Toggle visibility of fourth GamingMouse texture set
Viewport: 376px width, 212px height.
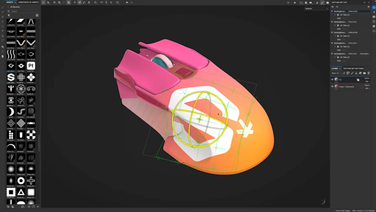(332, 43)
